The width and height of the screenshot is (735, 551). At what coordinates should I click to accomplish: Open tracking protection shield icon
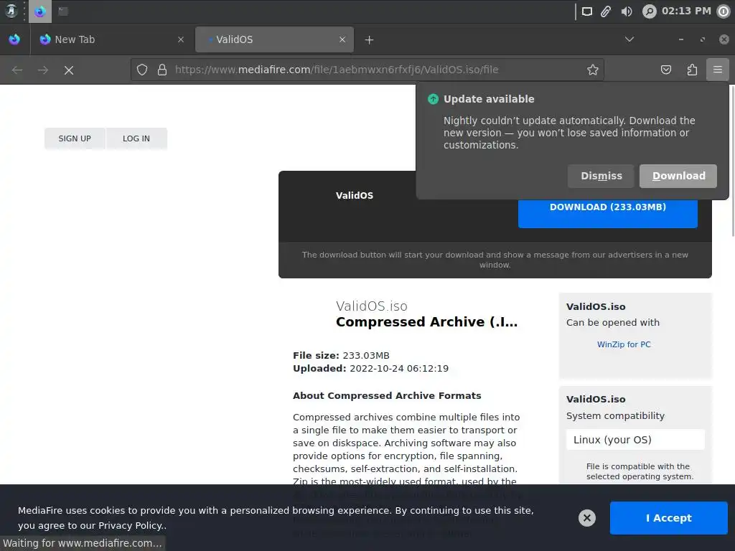click(142, 70)
